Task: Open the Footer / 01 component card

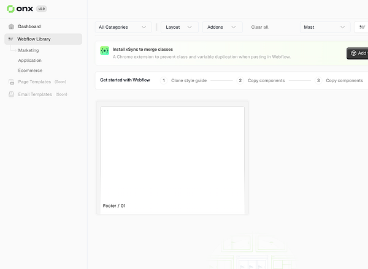Action: 172,157
